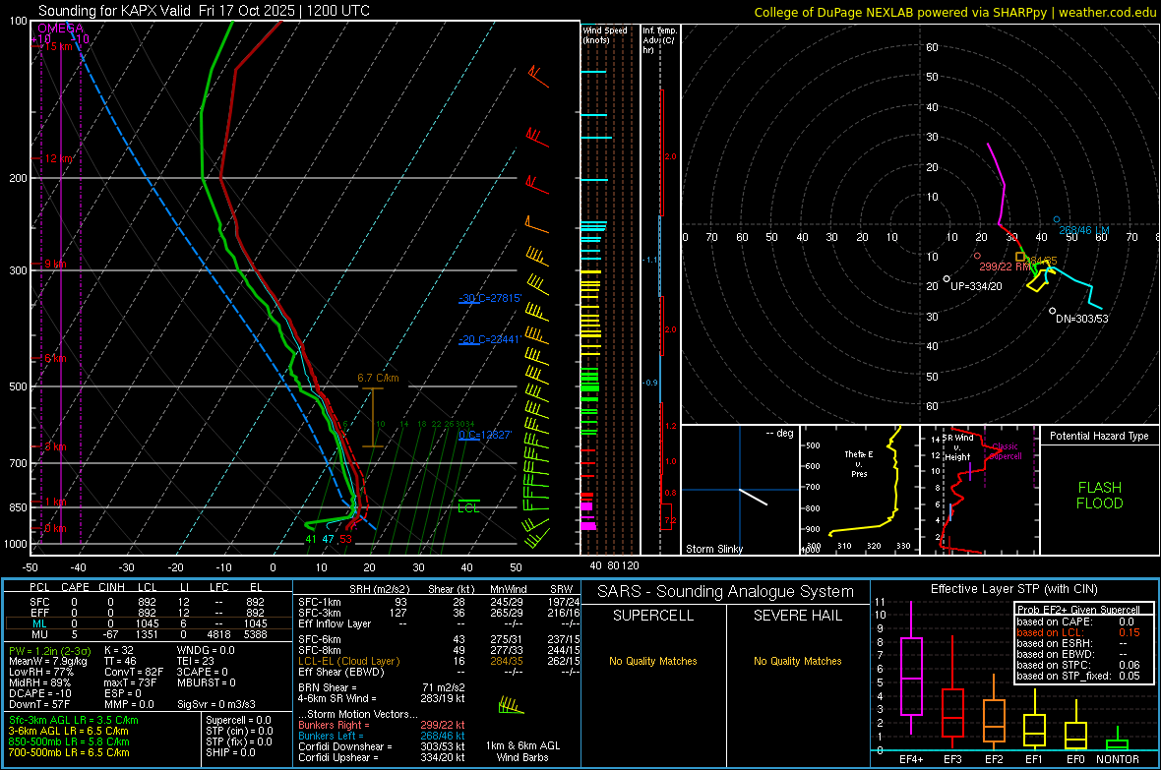Screen dimensions: 1161x770
Task: Click the STP (cin) = 0.0 value
Action: [x=239, y=731]
